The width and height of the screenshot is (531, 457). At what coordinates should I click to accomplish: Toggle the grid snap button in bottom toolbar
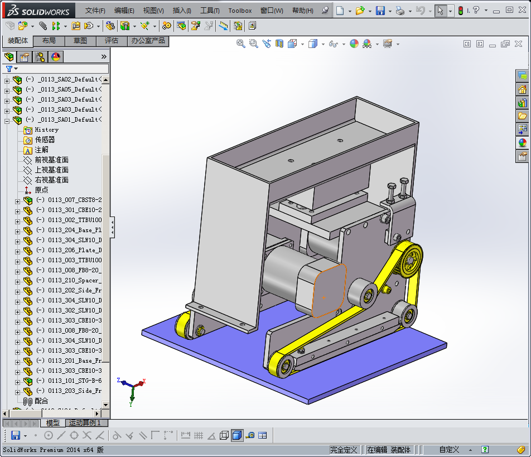[x=198, y=435]
